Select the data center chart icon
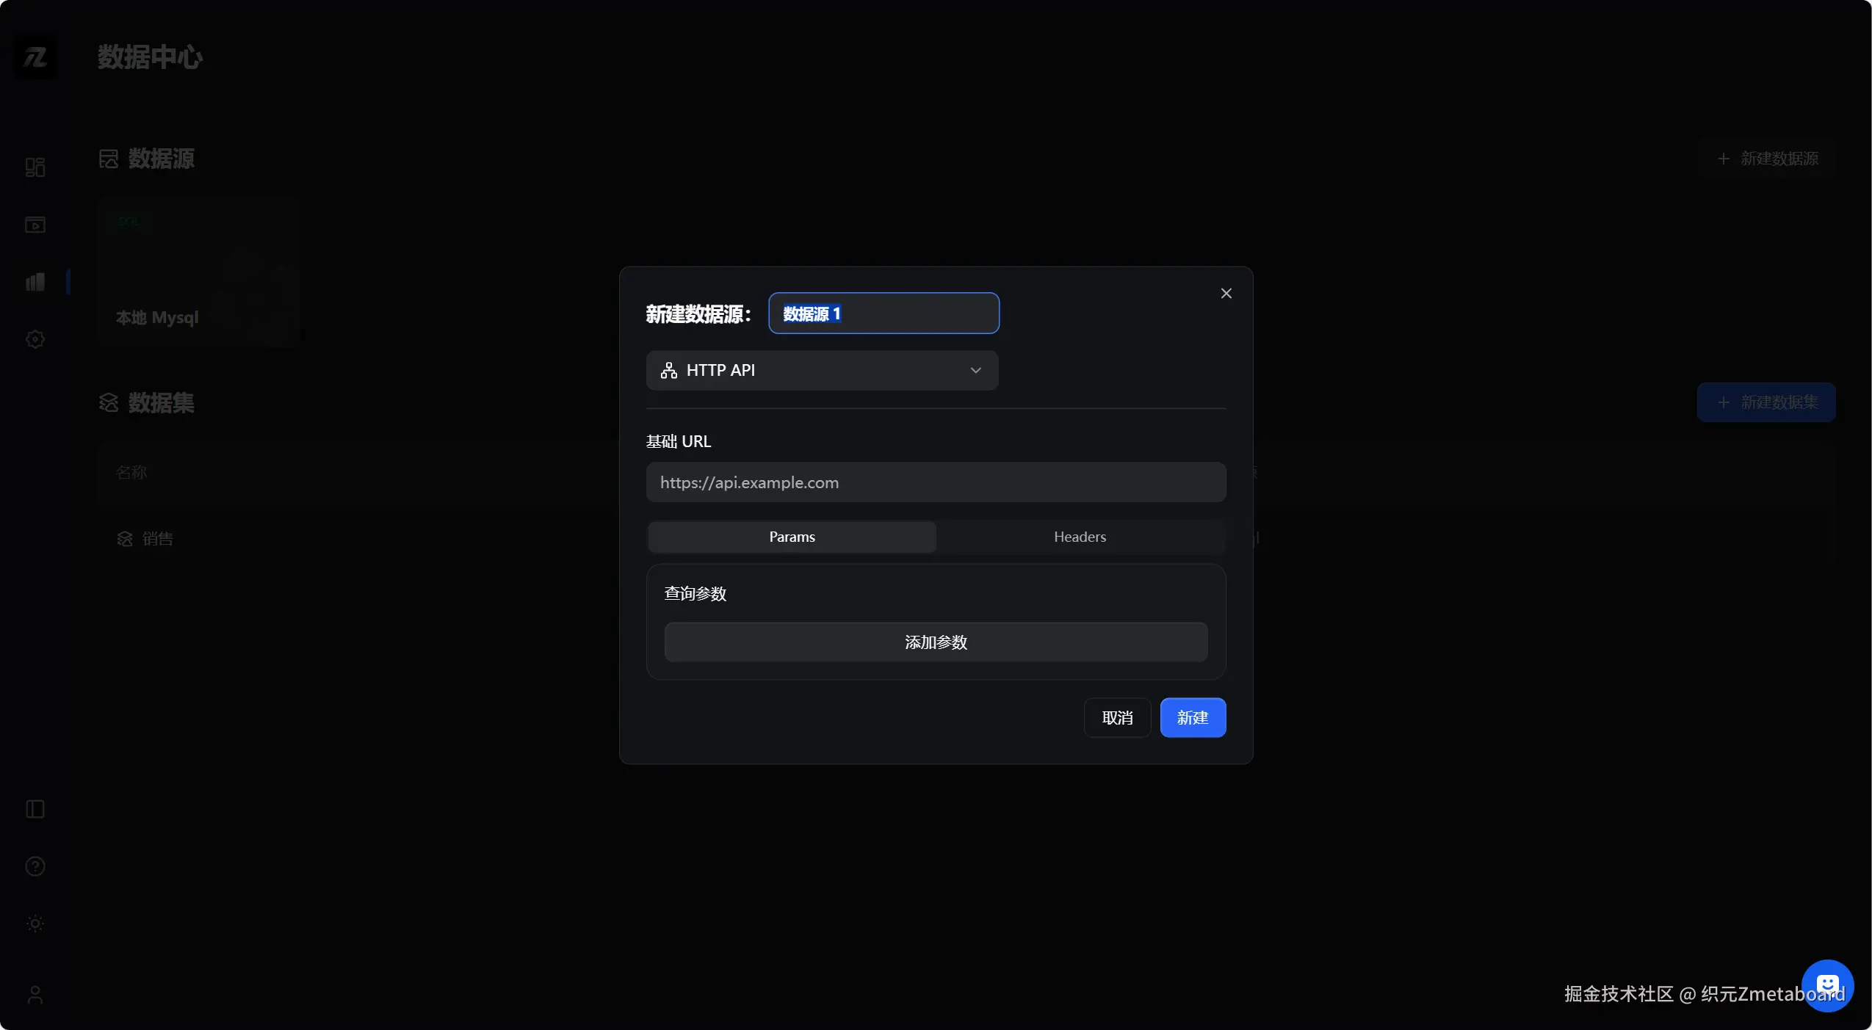Image resolution: width=1872 pixels, height=1030 pixels. [35, 282]
